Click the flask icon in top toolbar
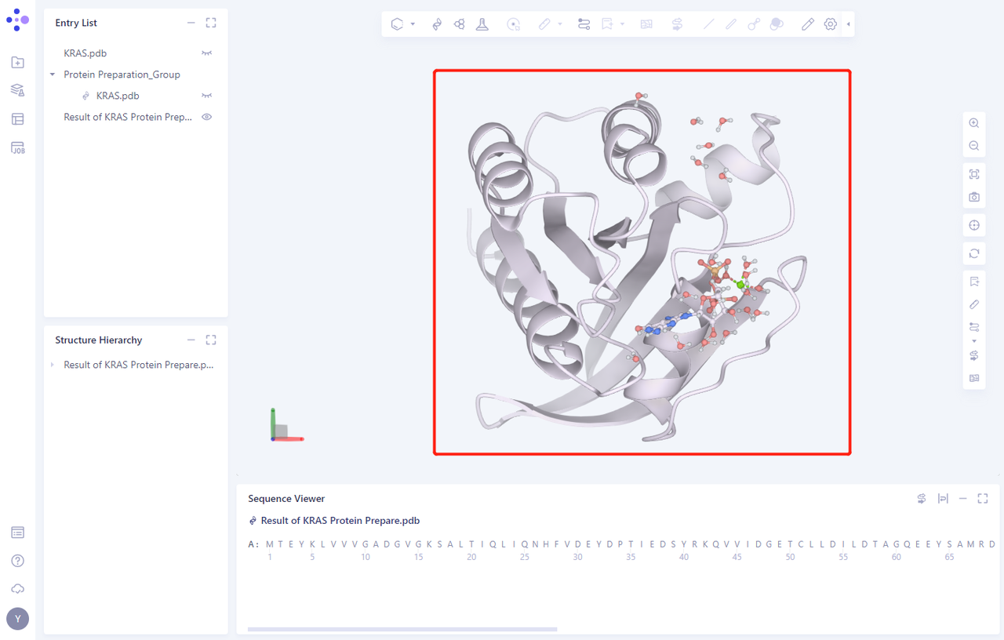The image size is (1004, 640). [x=482, y=24]
